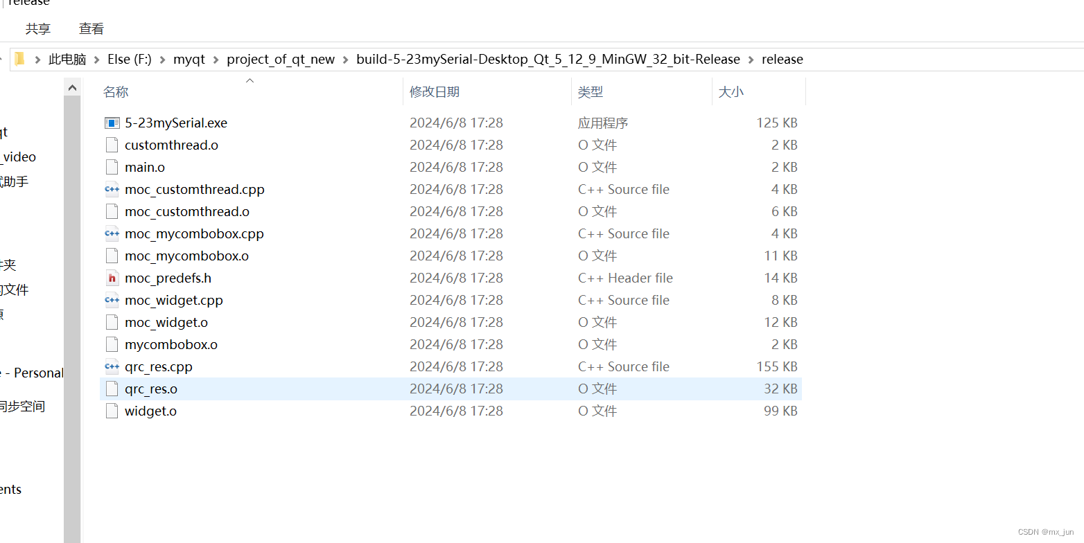
Task: Click the customthread.o file icon
Action: tap(112, 145)
